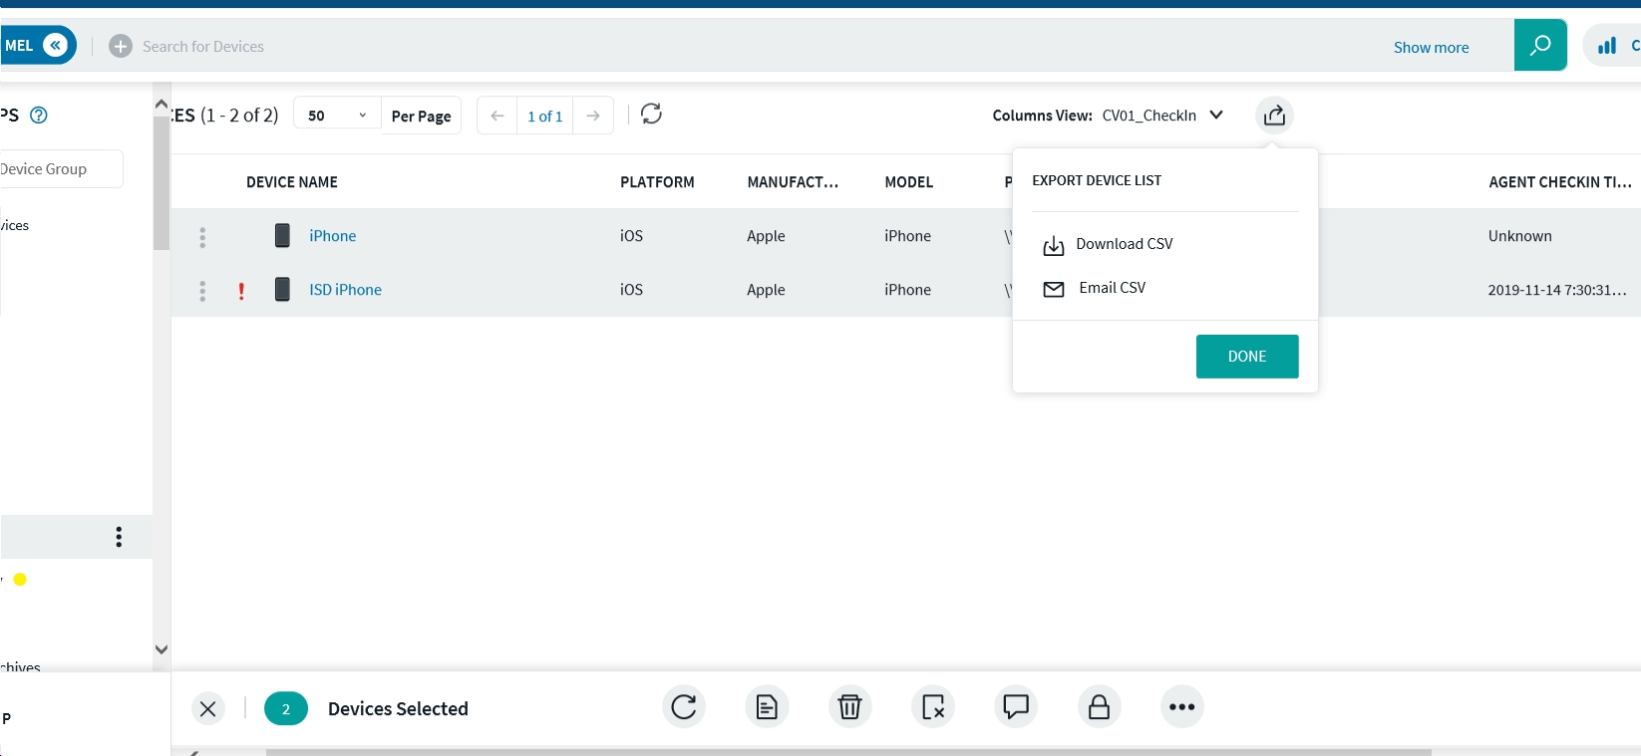Image resolution: width=1641 pixels, height=756 pixels.
Task: Click the check-in refresh action icon
Action: click(x=684, y=707)
